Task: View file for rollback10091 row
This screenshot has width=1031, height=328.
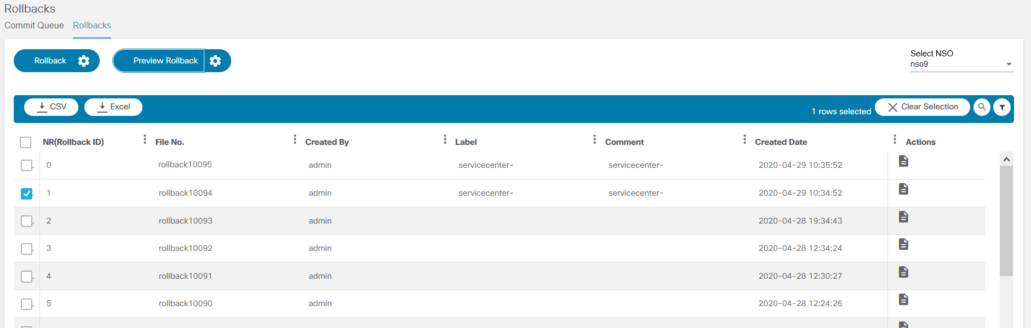Action: coord(904,272)
